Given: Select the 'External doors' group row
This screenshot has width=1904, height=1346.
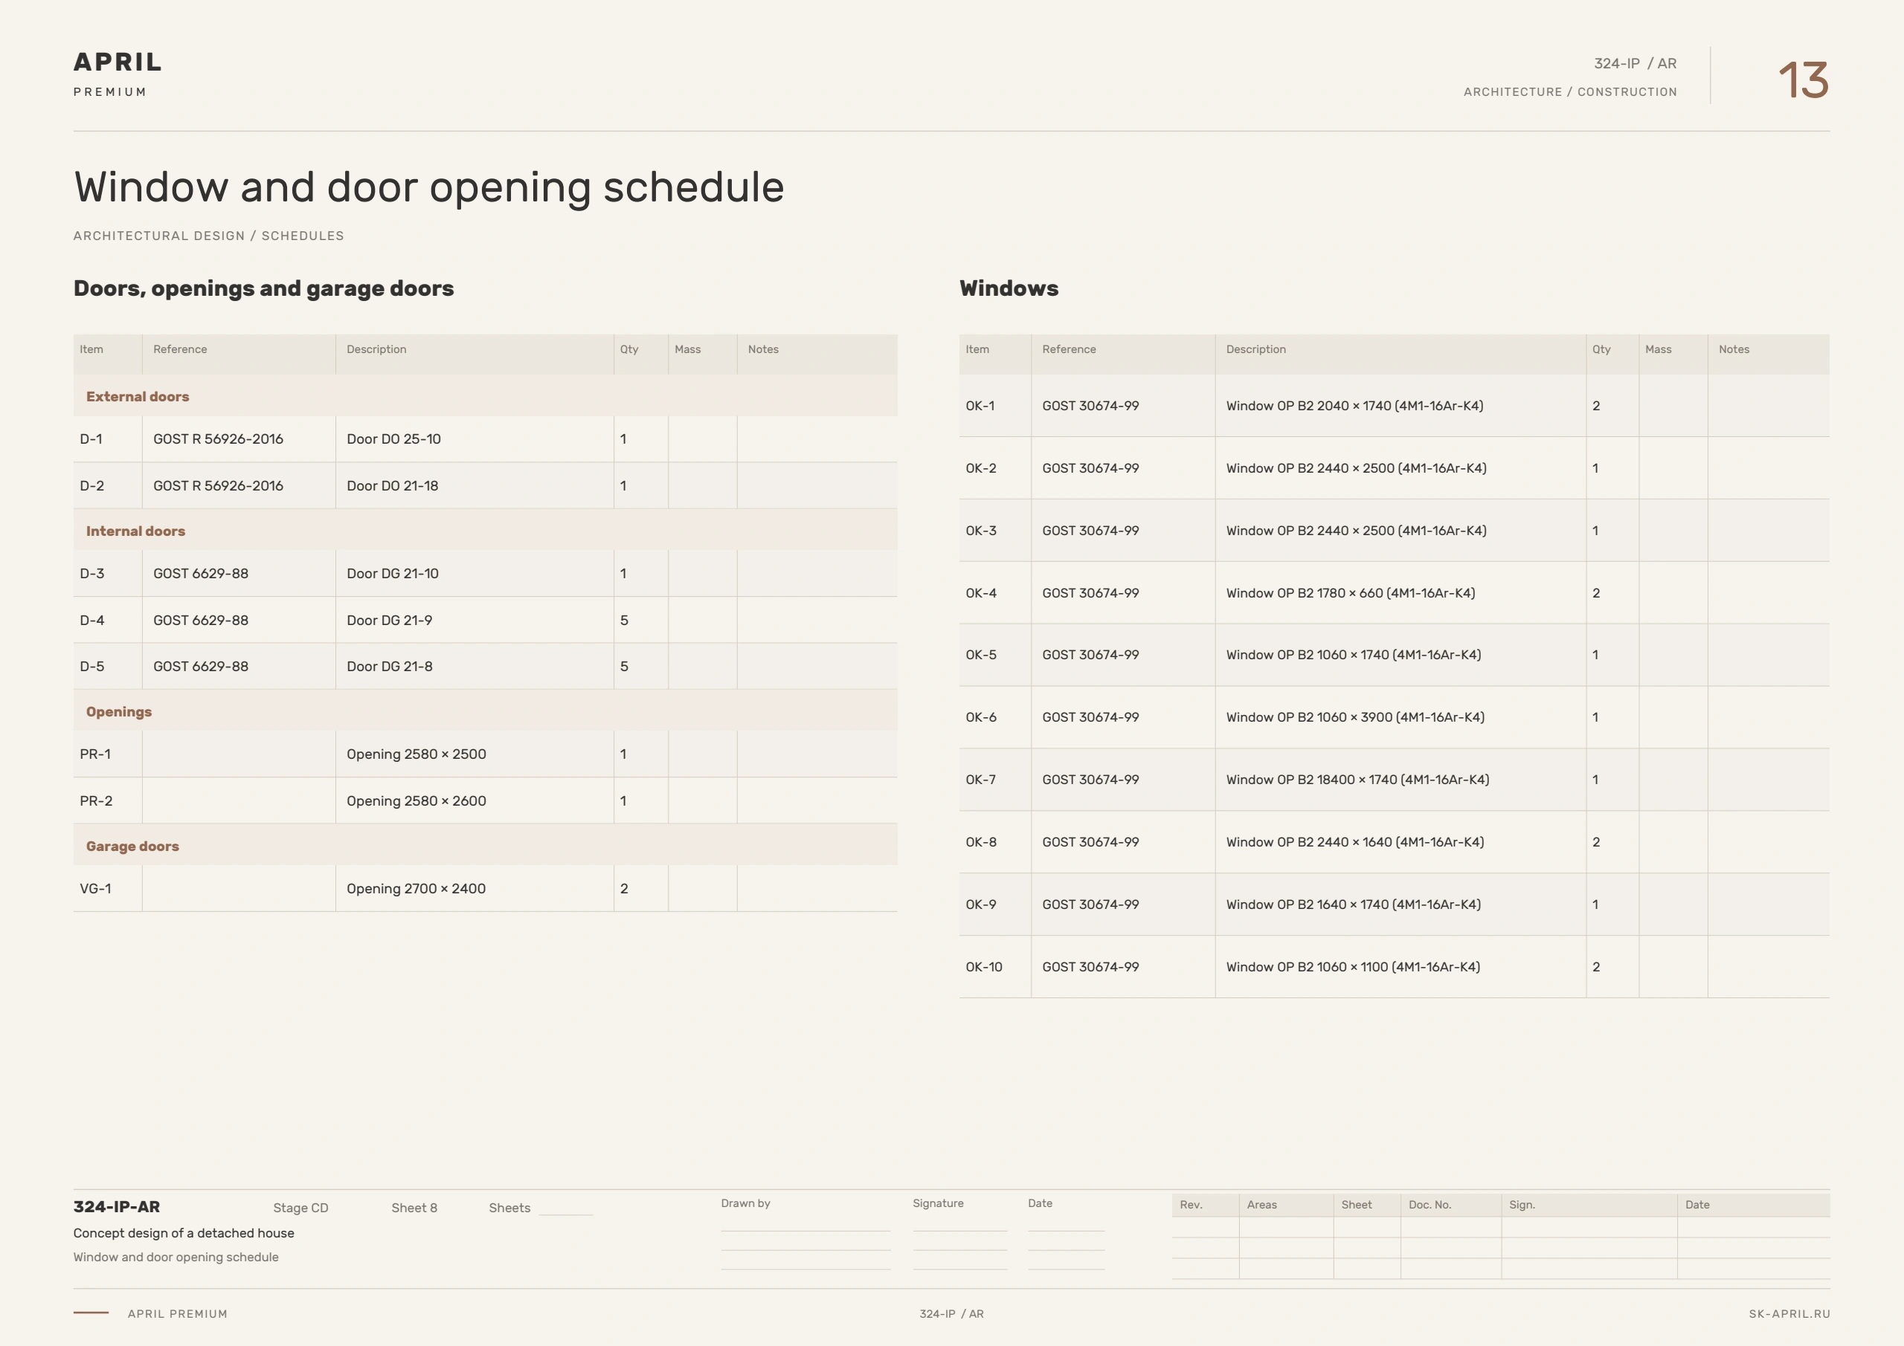Looking at the screenshot, I should [x=485, y=396].
